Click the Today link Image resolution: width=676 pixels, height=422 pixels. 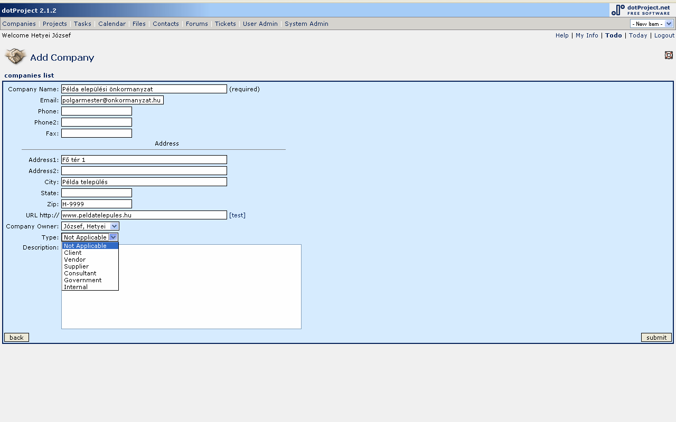coord(638,35)
